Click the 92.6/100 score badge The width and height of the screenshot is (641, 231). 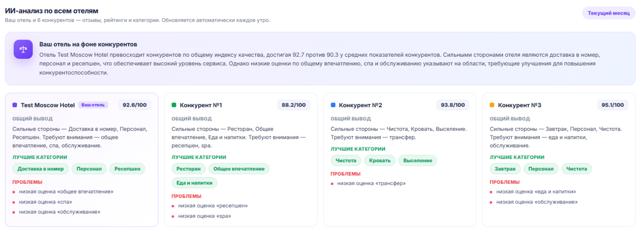pyautogui.click(x=135, y=105)
